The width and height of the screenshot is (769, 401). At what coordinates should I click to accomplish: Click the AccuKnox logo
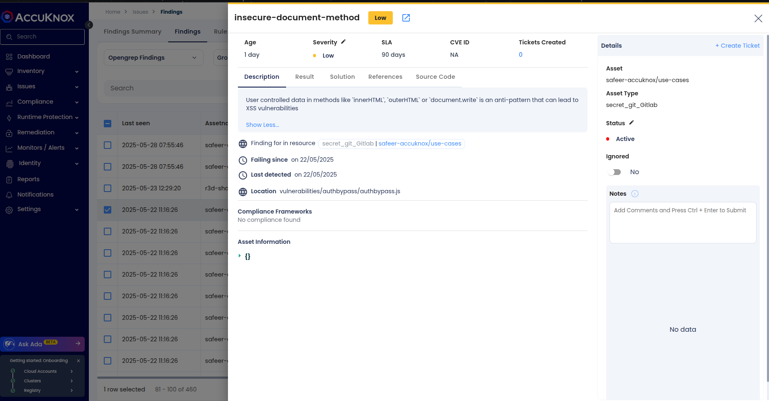click(38, 17)
